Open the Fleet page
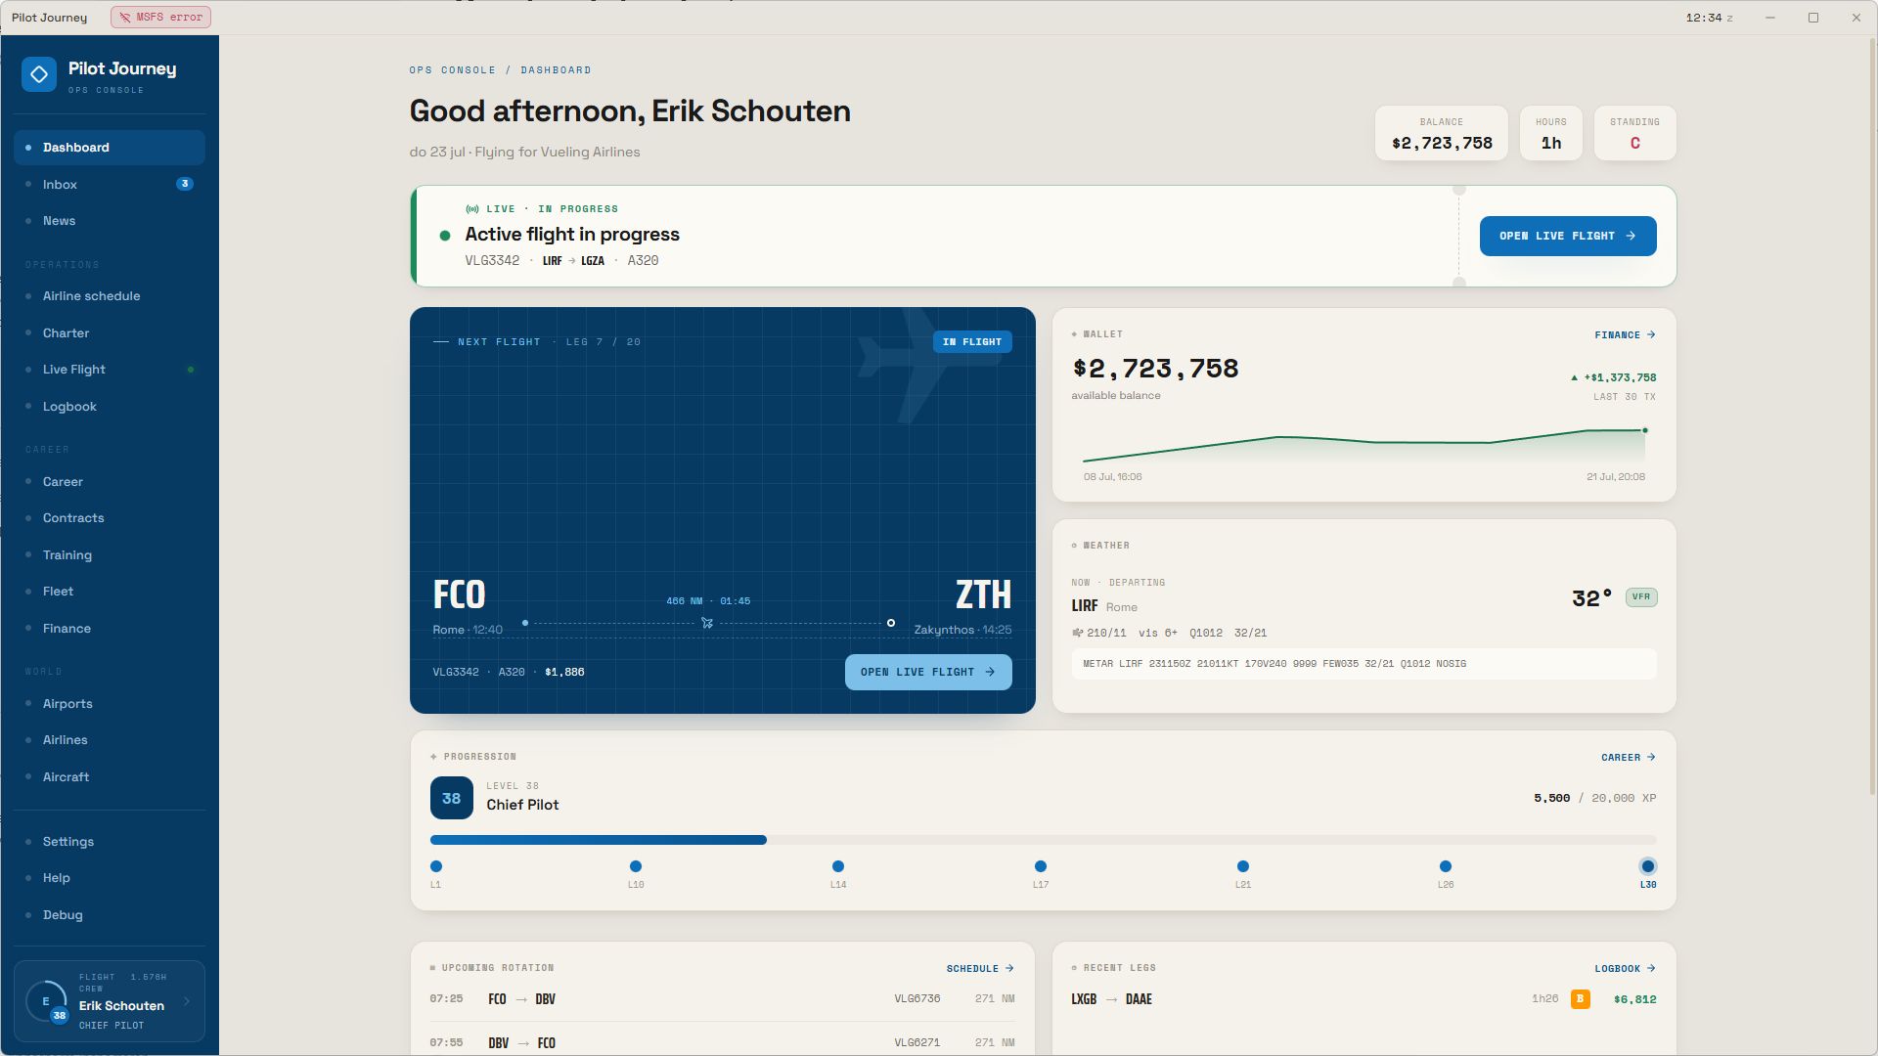This screenshot has width=1878, height=1056. pyautogui.click(x=110, y=592)
